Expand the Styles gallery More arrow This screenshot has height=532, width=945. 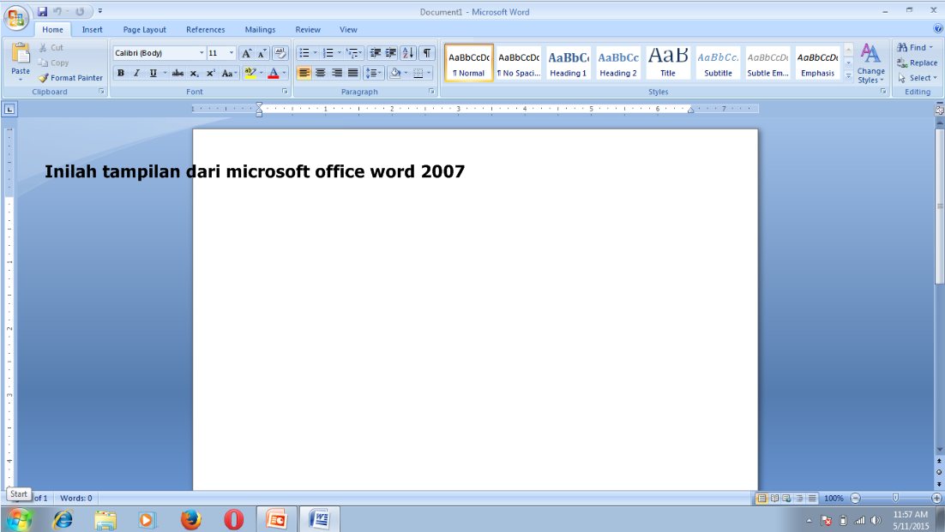(x=849, y=75)
